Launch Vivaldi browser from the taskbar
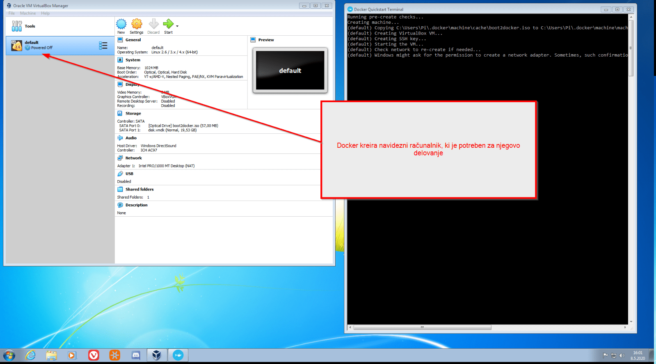The width and height of the screenshot is (656, 364). click(94, 355)
